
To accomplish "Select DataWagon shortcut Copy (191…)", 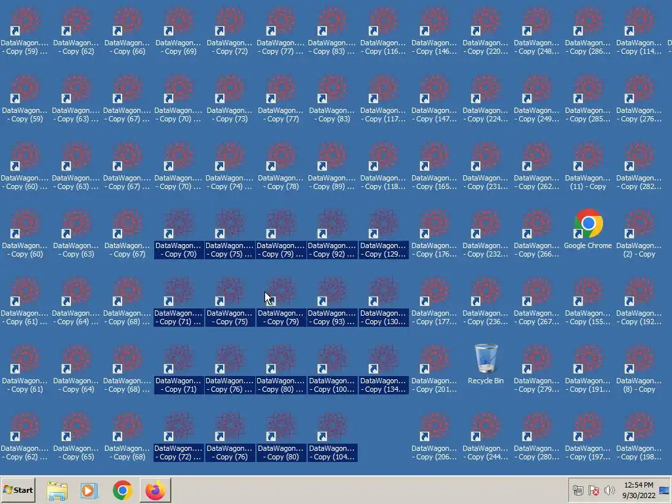I will 588,369.
